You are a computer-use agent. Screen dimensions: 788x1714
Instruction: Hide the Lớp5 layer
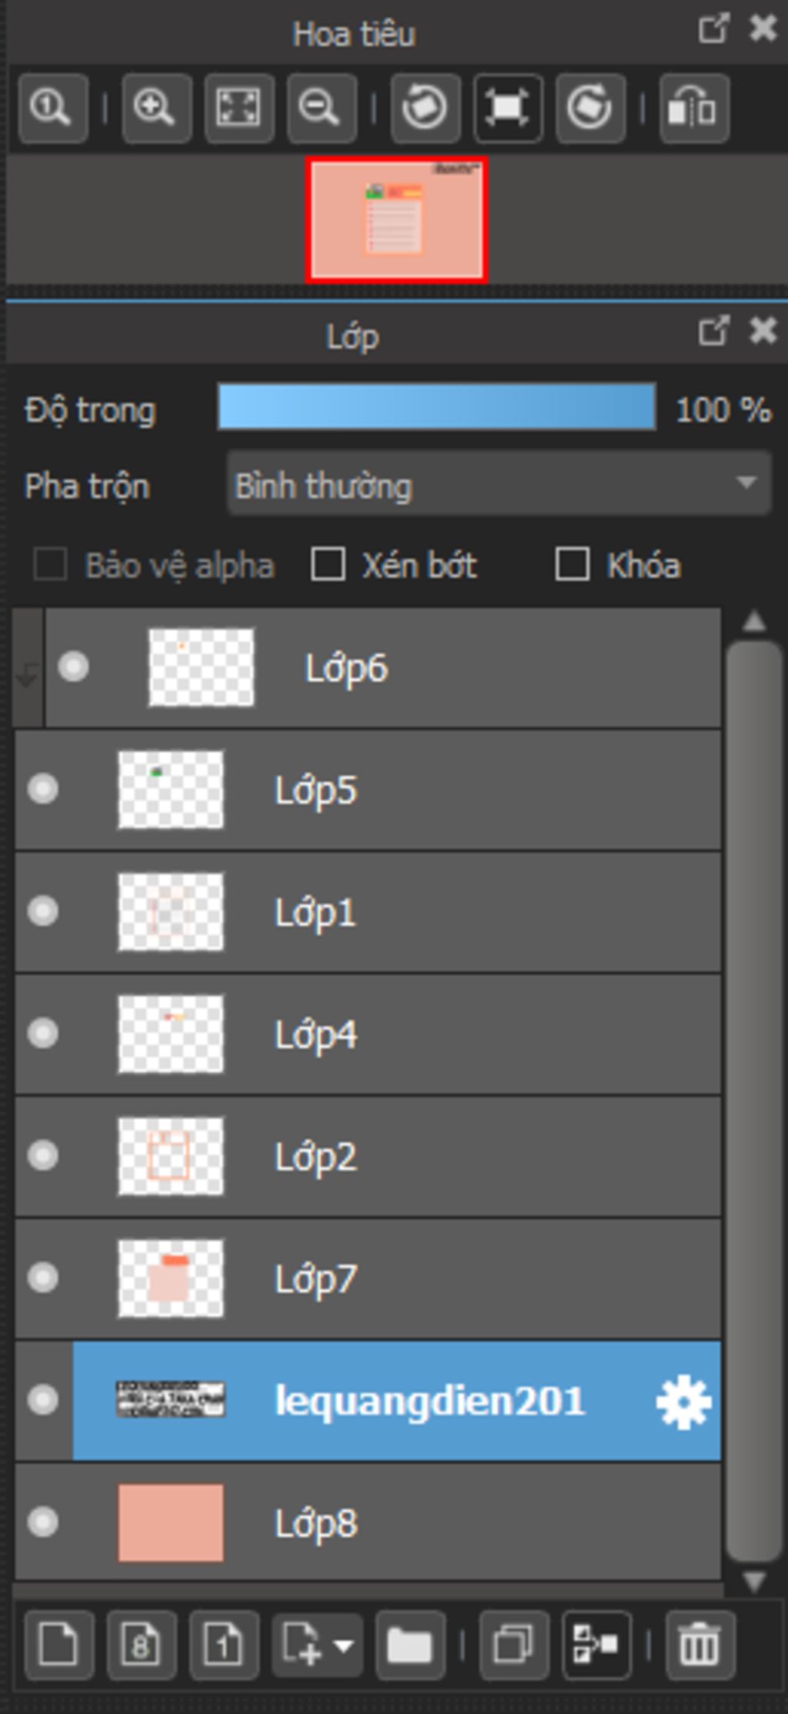43,789
